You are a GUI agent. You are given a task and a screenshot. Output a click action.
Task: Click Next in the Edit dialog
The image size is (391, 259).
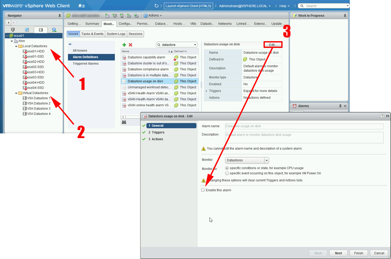[x=338, y=253]
